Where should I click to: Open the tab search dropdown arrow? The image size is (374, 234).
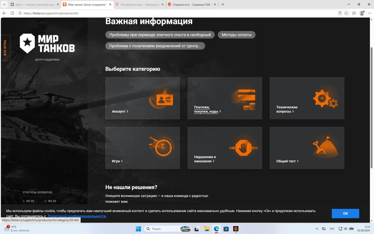point(4,4)
